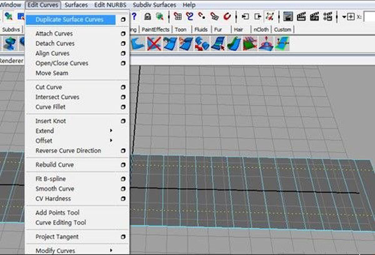
Task: Open Duplicate Surface Curves option box
Action: pyautogui.click(x=123, y=19)
